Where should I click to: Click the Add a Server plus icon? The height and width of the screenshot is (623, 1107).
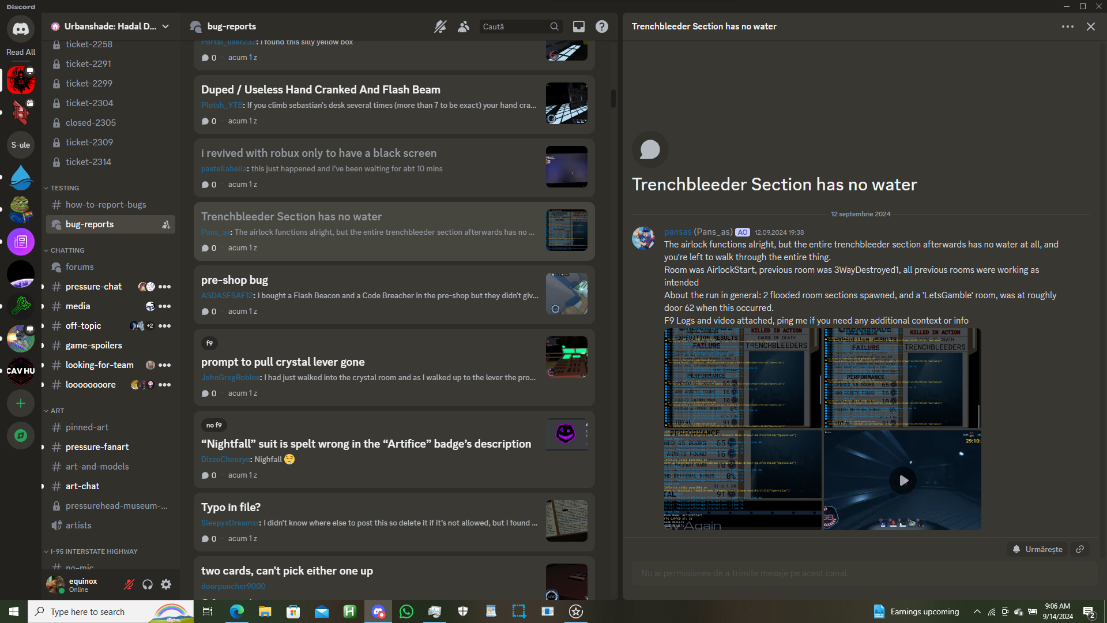coord(21,403)
